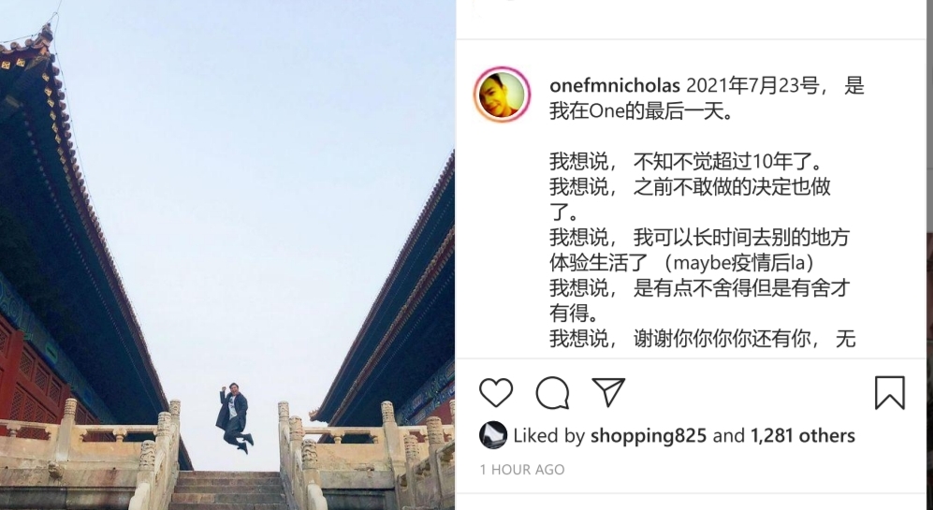The image size is (933, 510).
Task: Click the last caption line starting 谢谢你
Action: pyautogui.click(x=702, y=339)
